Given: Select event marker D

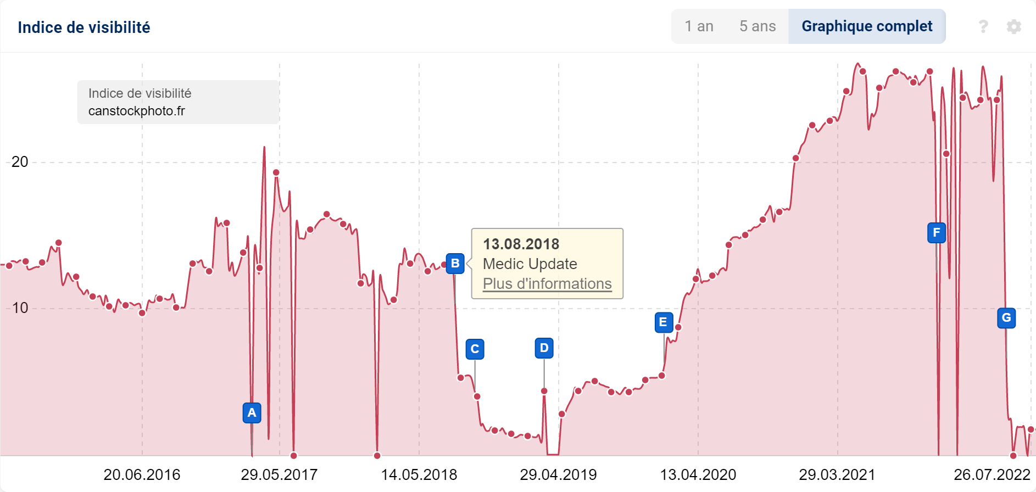Looking at the screenshot, I should 544,348.
